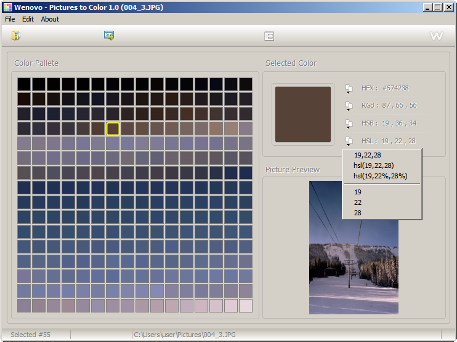The image size is (457, 342).
Task: Click the list view toolbar icon
Action: point(269,36)
